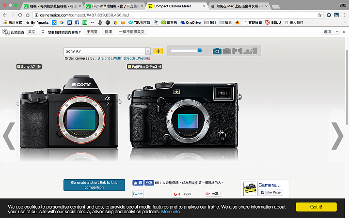Open the Facebook bookmark icon
Image resolution: width=349 pixels, height=218 pixels.
(77, 22)
